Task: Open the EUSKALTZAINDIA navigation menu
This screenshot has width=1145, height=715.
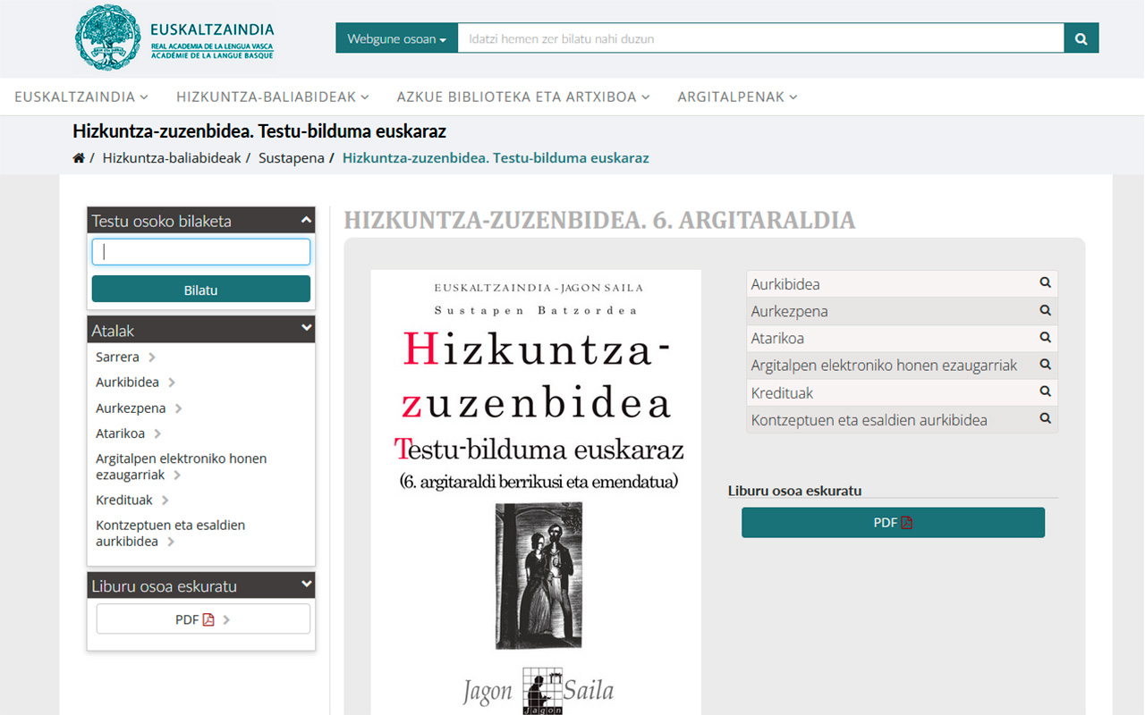Action: [x=81, y=97]
